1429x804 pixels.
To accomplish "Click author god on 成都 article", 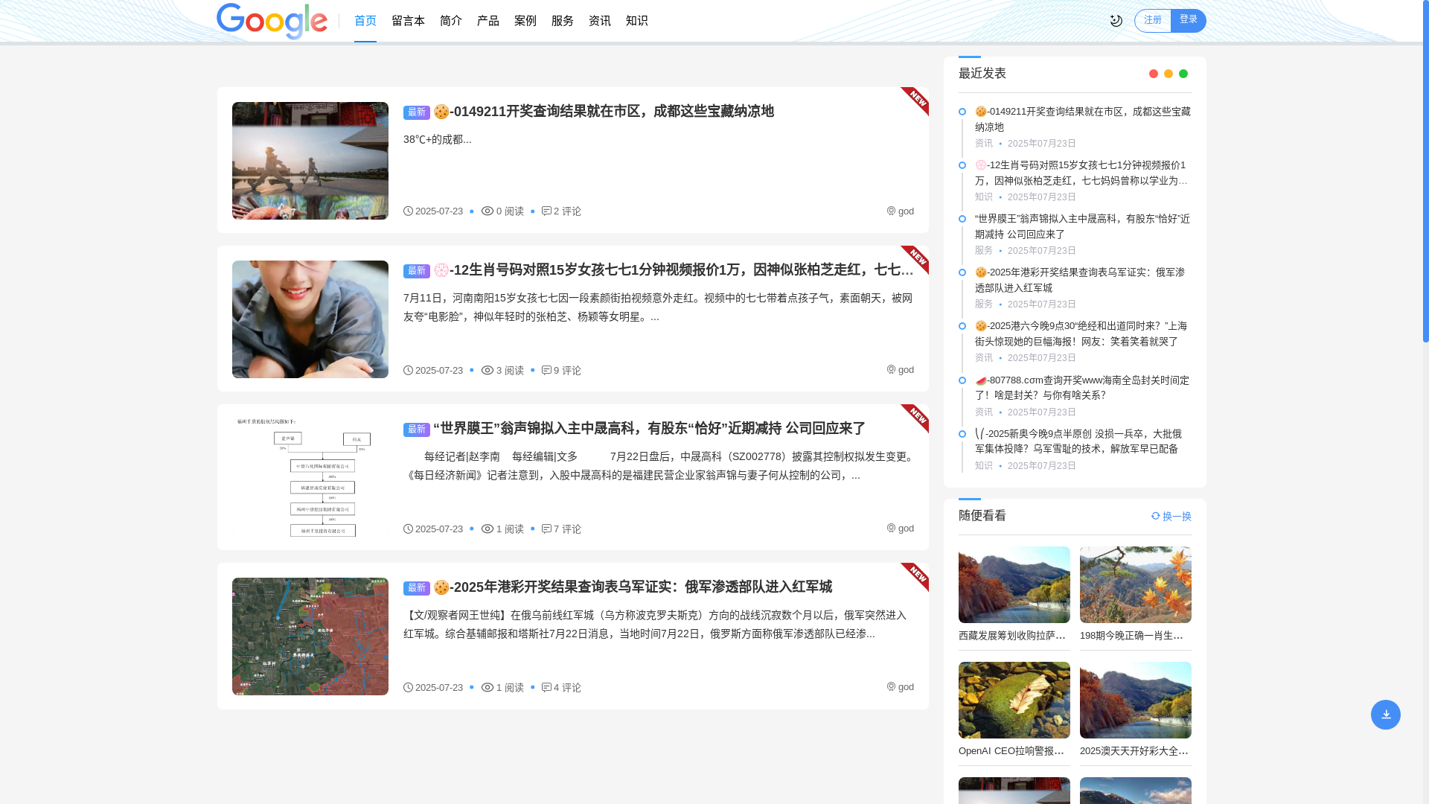I will coord(901,211).
